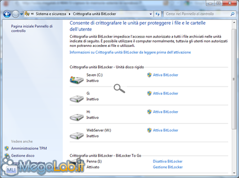Click shield icon in the WebServer (W:) row
Image resolution: width=239 pixels, height=178 pixels.
pyautogui.click(x=149, y=130)
